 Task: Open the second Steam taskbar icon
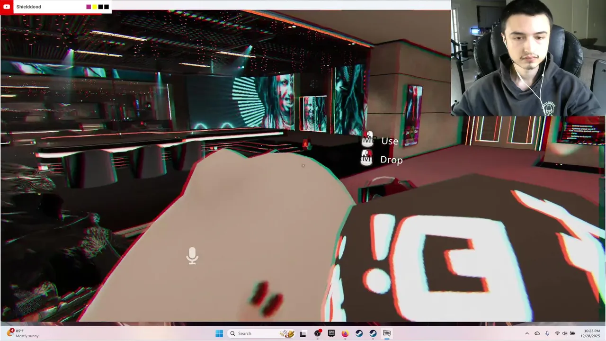click(x=373, y=333)
